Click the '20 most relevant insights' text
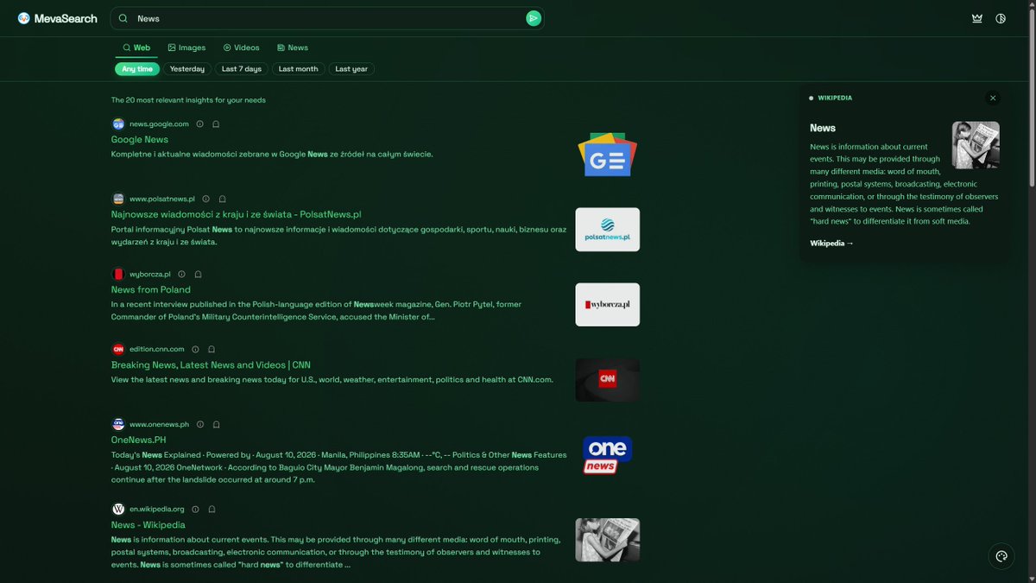 pos(188,100)
